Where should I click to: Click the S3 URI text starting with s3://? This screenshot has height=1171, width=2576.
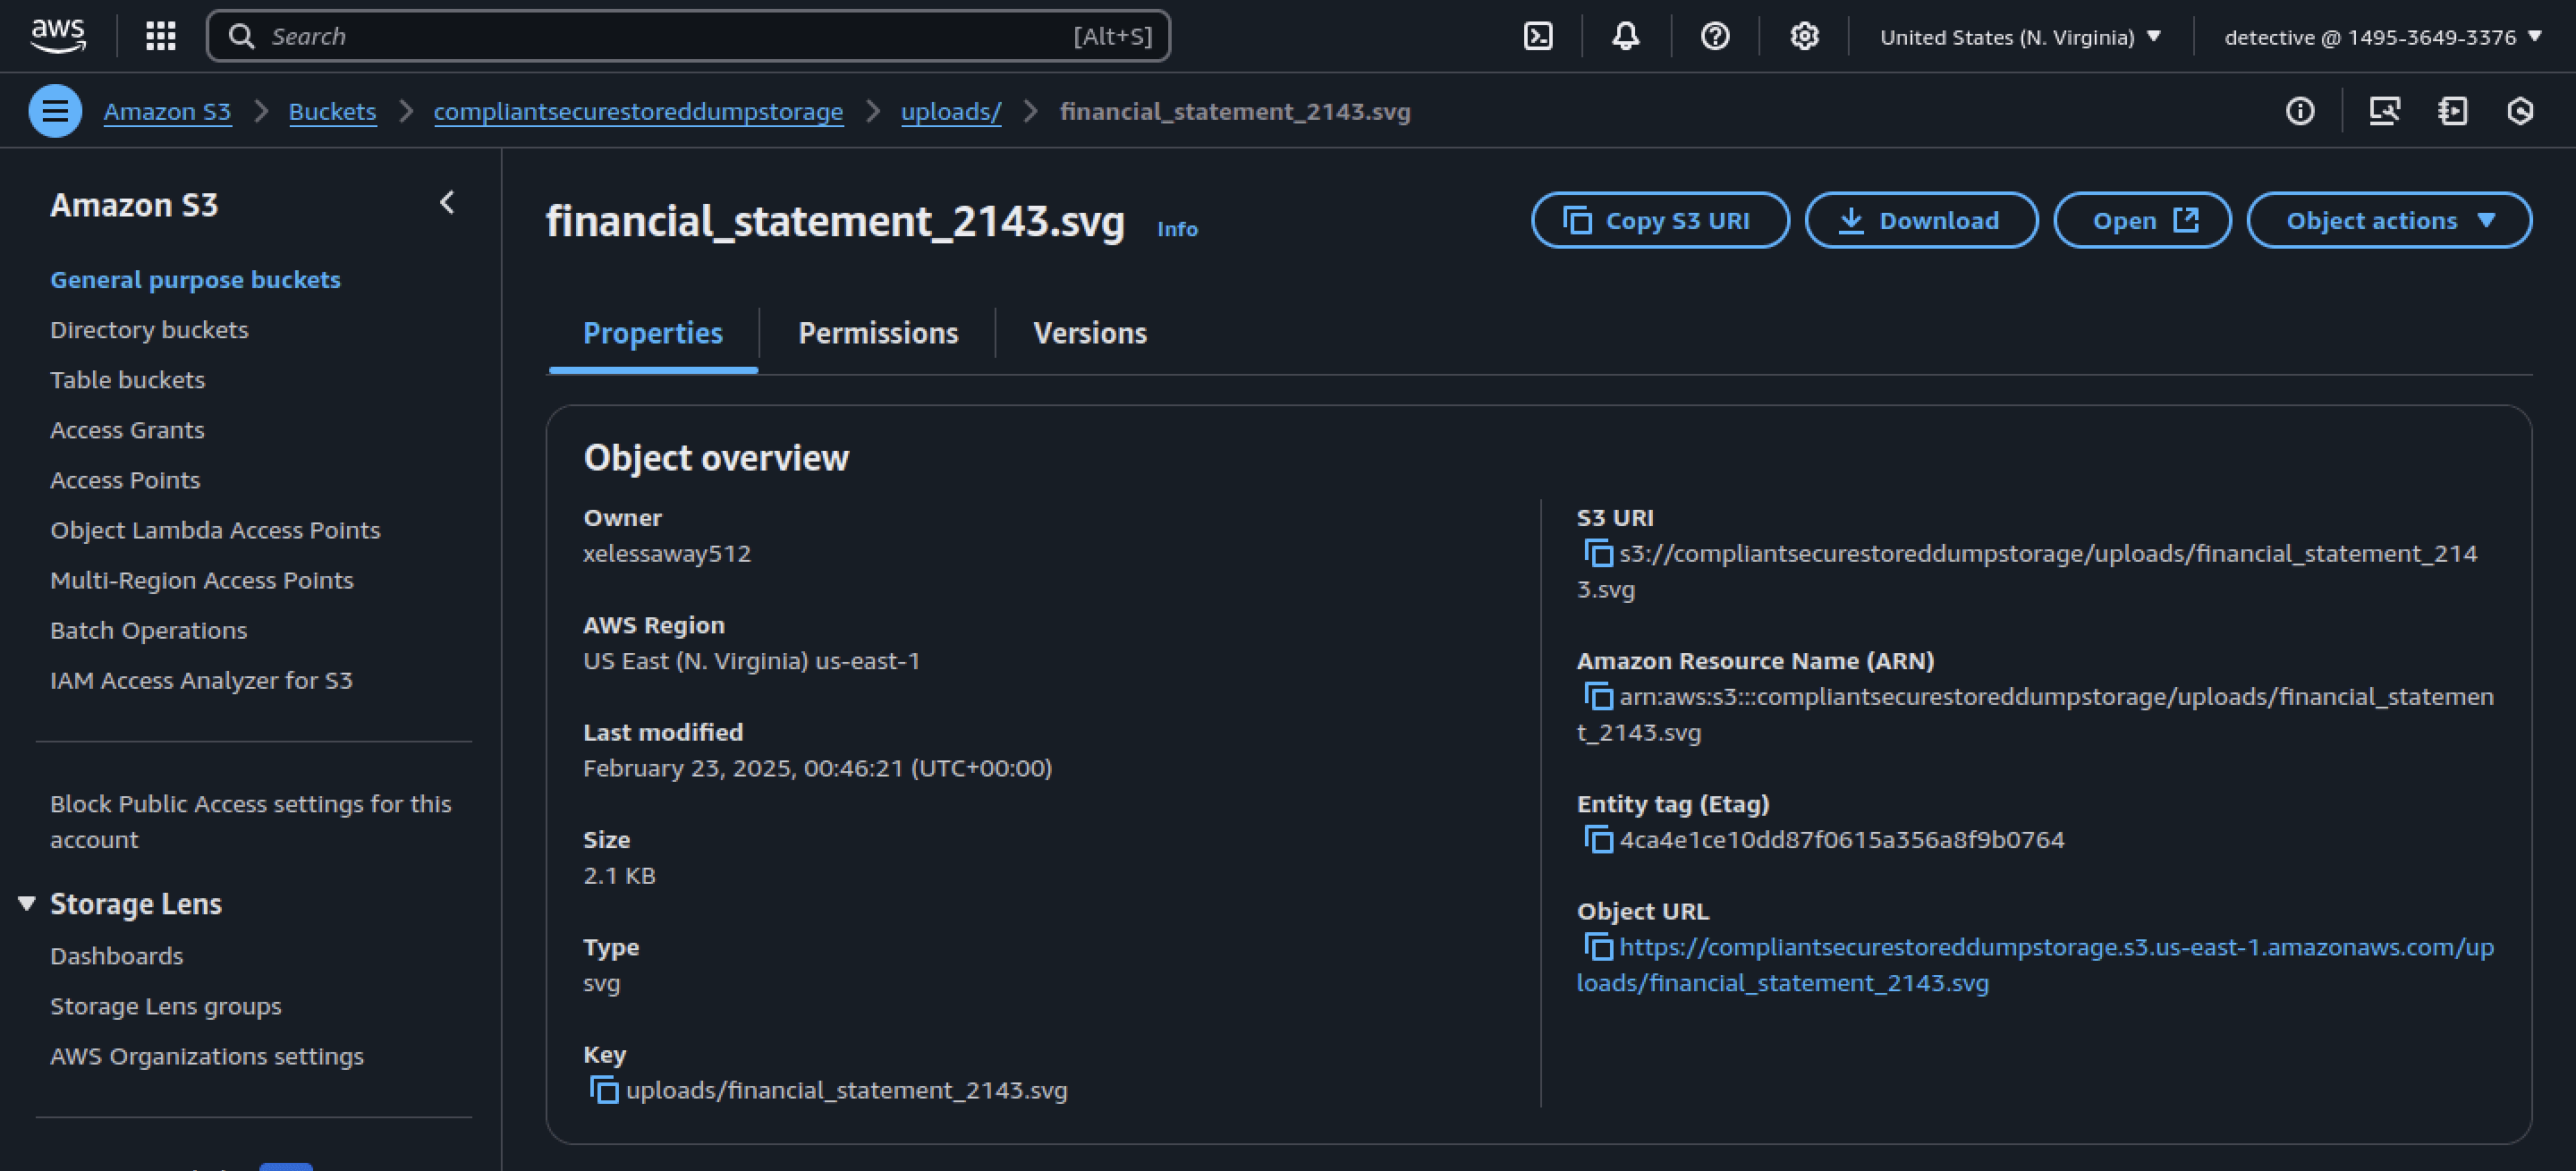pyautogui.click(x=2027, y=571)
